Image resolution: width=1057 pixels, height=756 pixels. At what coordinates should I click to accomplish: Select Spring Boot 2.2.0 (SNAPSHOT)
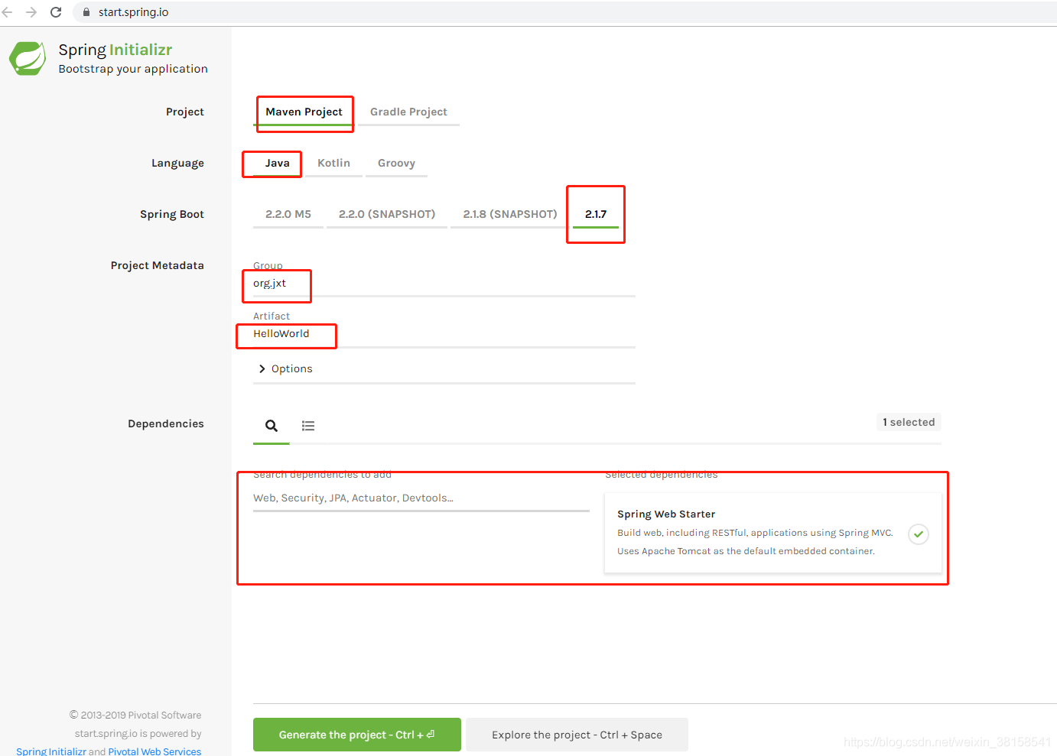pos(387,214)
